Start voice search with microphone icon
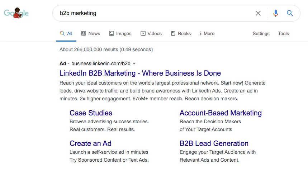 tap(275, 13)
